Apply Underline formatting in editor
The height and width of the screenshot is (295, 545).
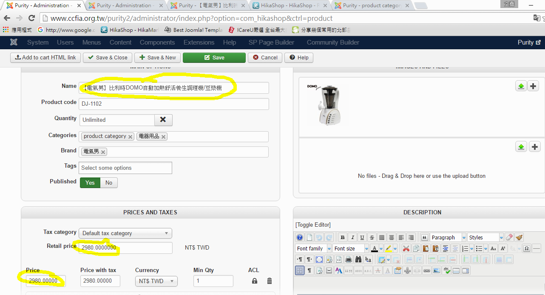pos(362,237)
